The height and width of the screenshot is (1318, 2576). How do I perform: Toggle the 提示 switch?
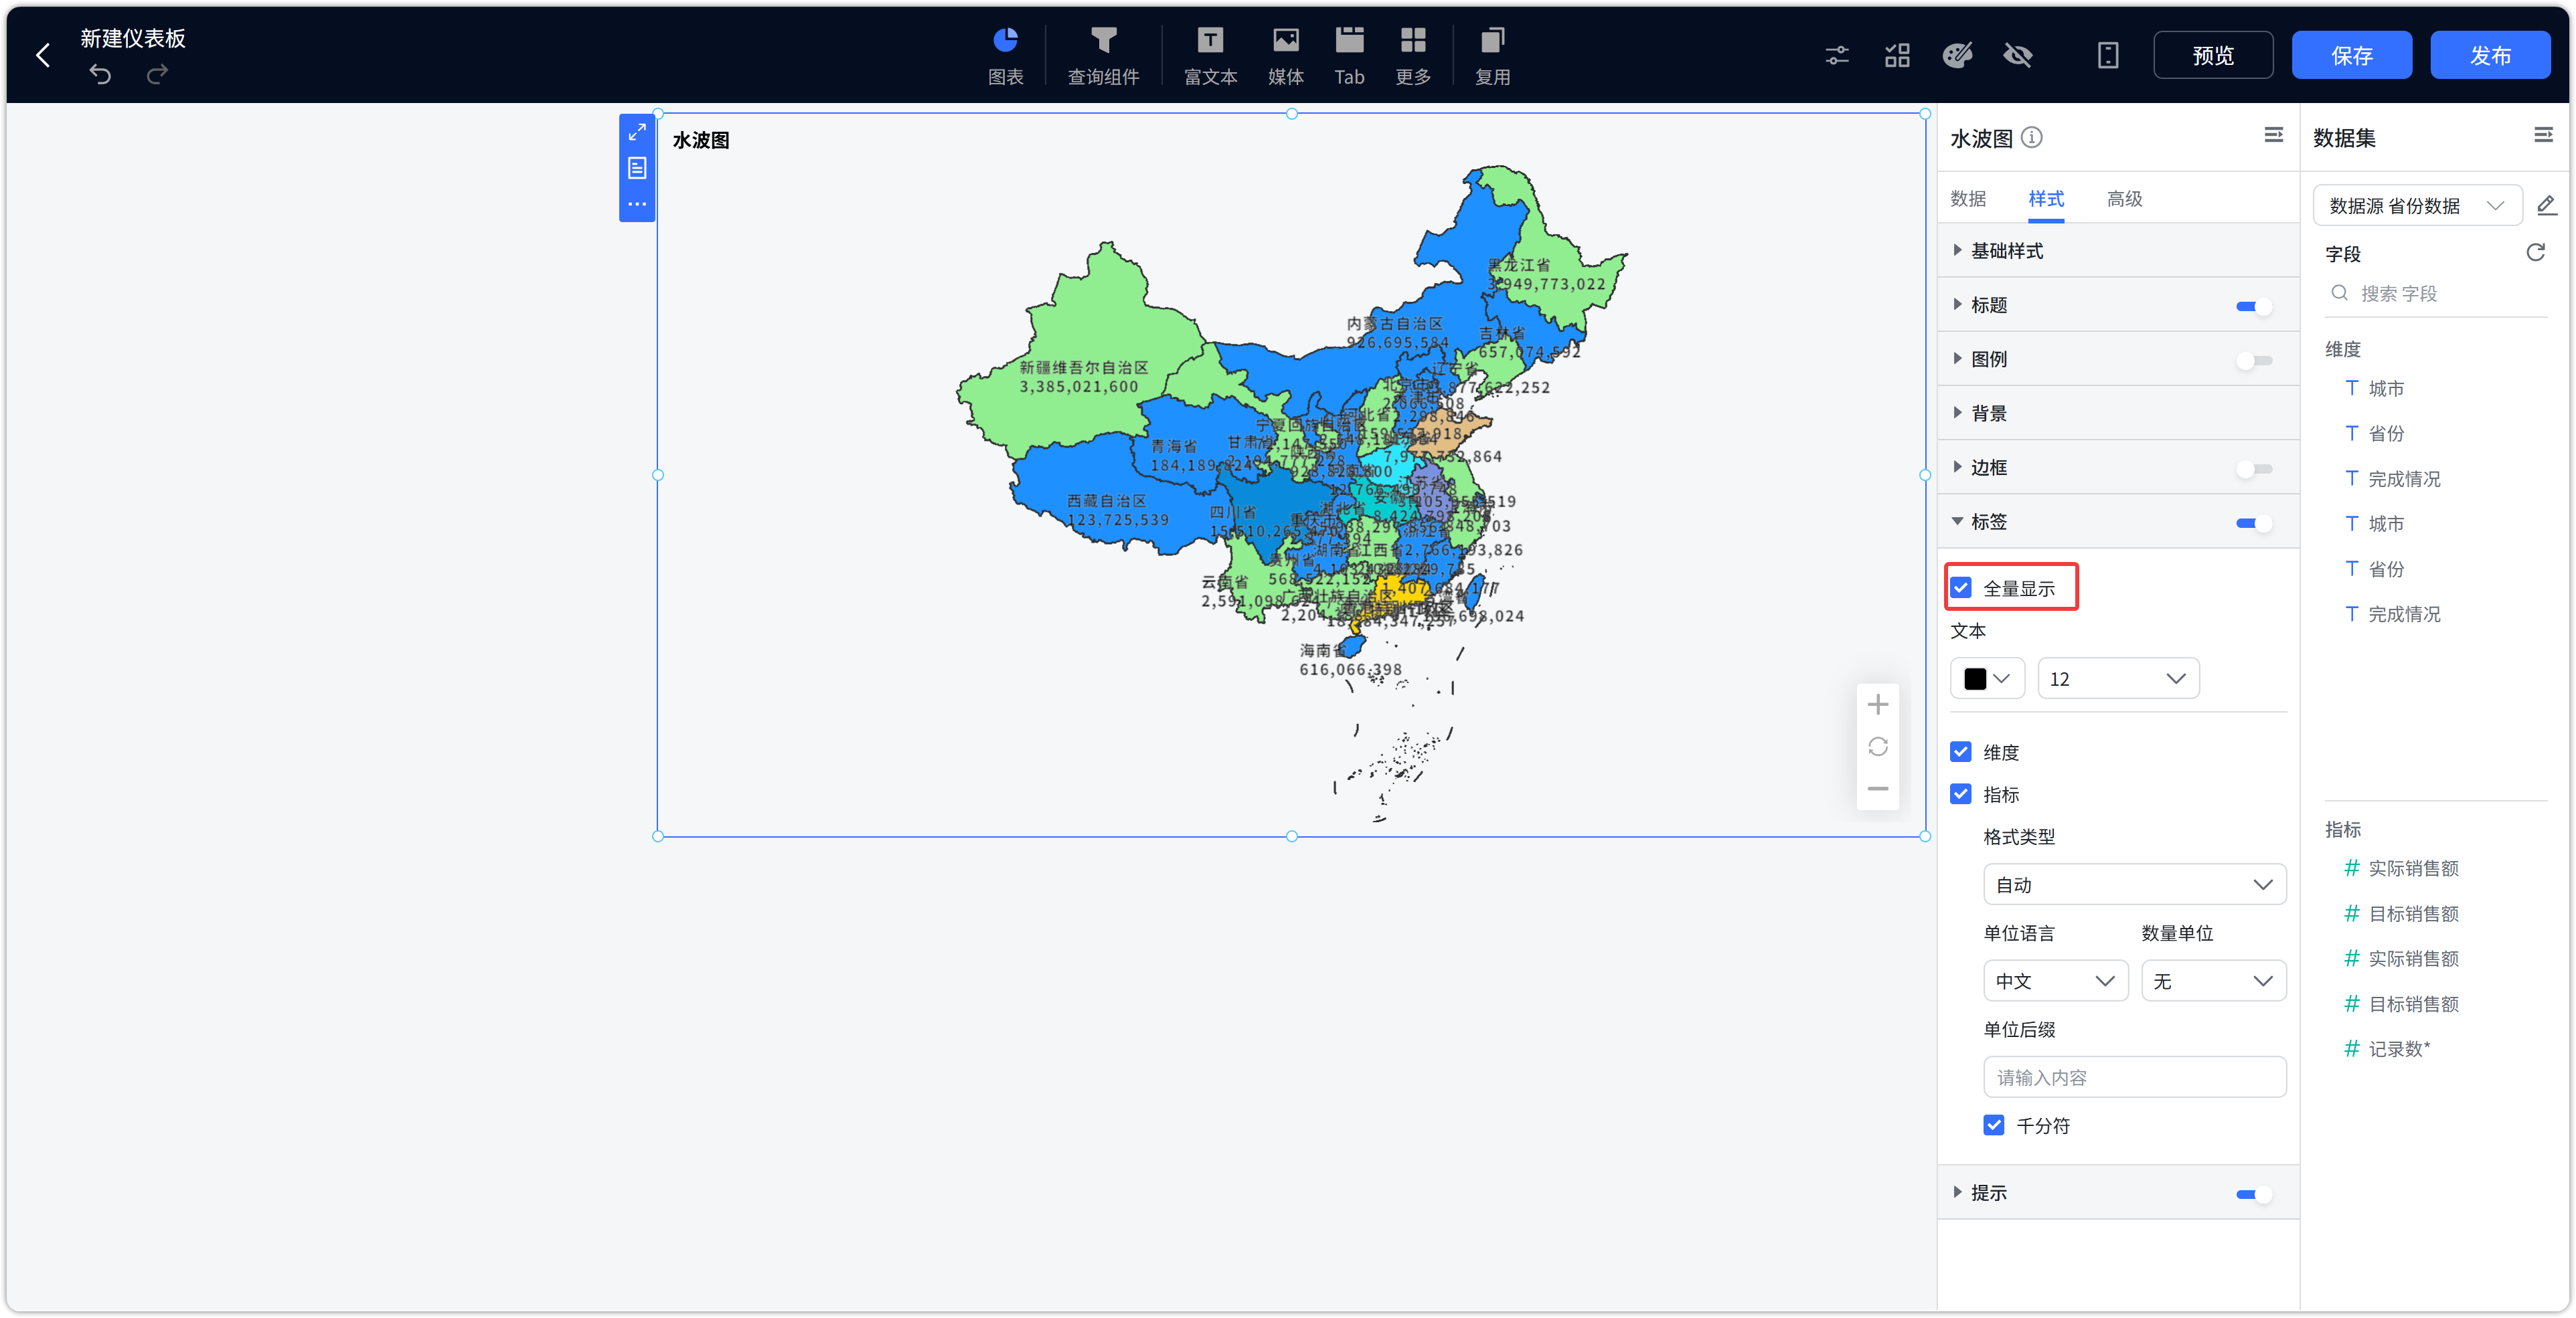tap(2254, 1193)
